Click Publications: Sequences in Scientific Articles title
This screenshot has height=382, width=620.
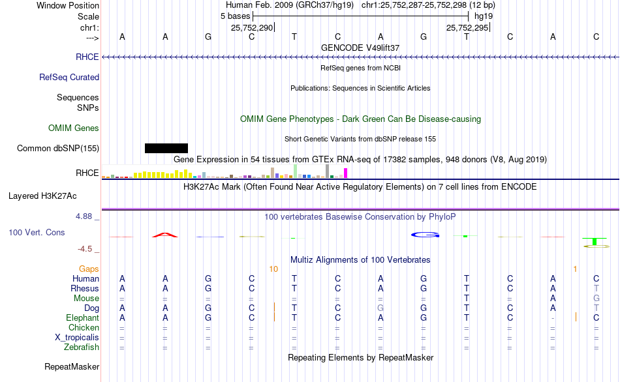(360, 88)
